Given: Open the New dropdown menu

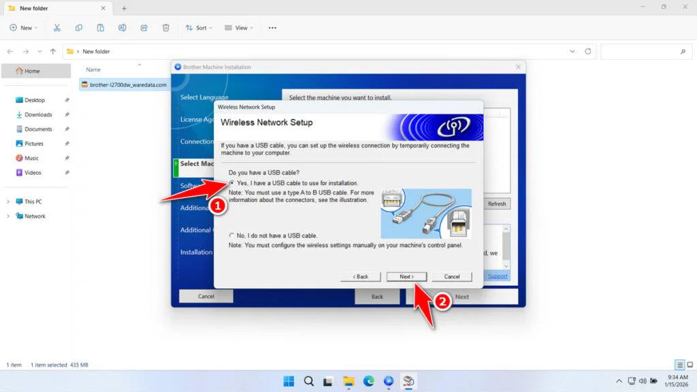Looking at the screenshot, I should [x=23, y=27].
